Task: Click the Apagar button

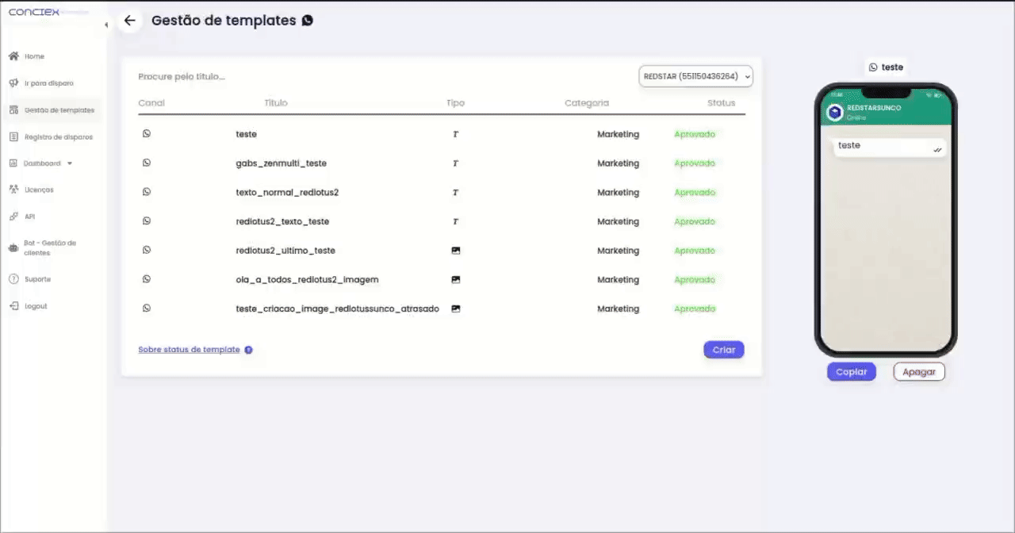Action: tap(919, 372)
